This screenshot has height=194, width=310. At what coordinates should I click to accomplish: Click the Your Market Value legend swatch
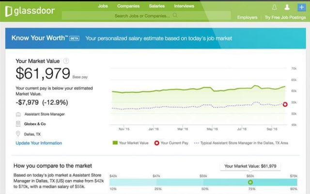tap(115, 143)
